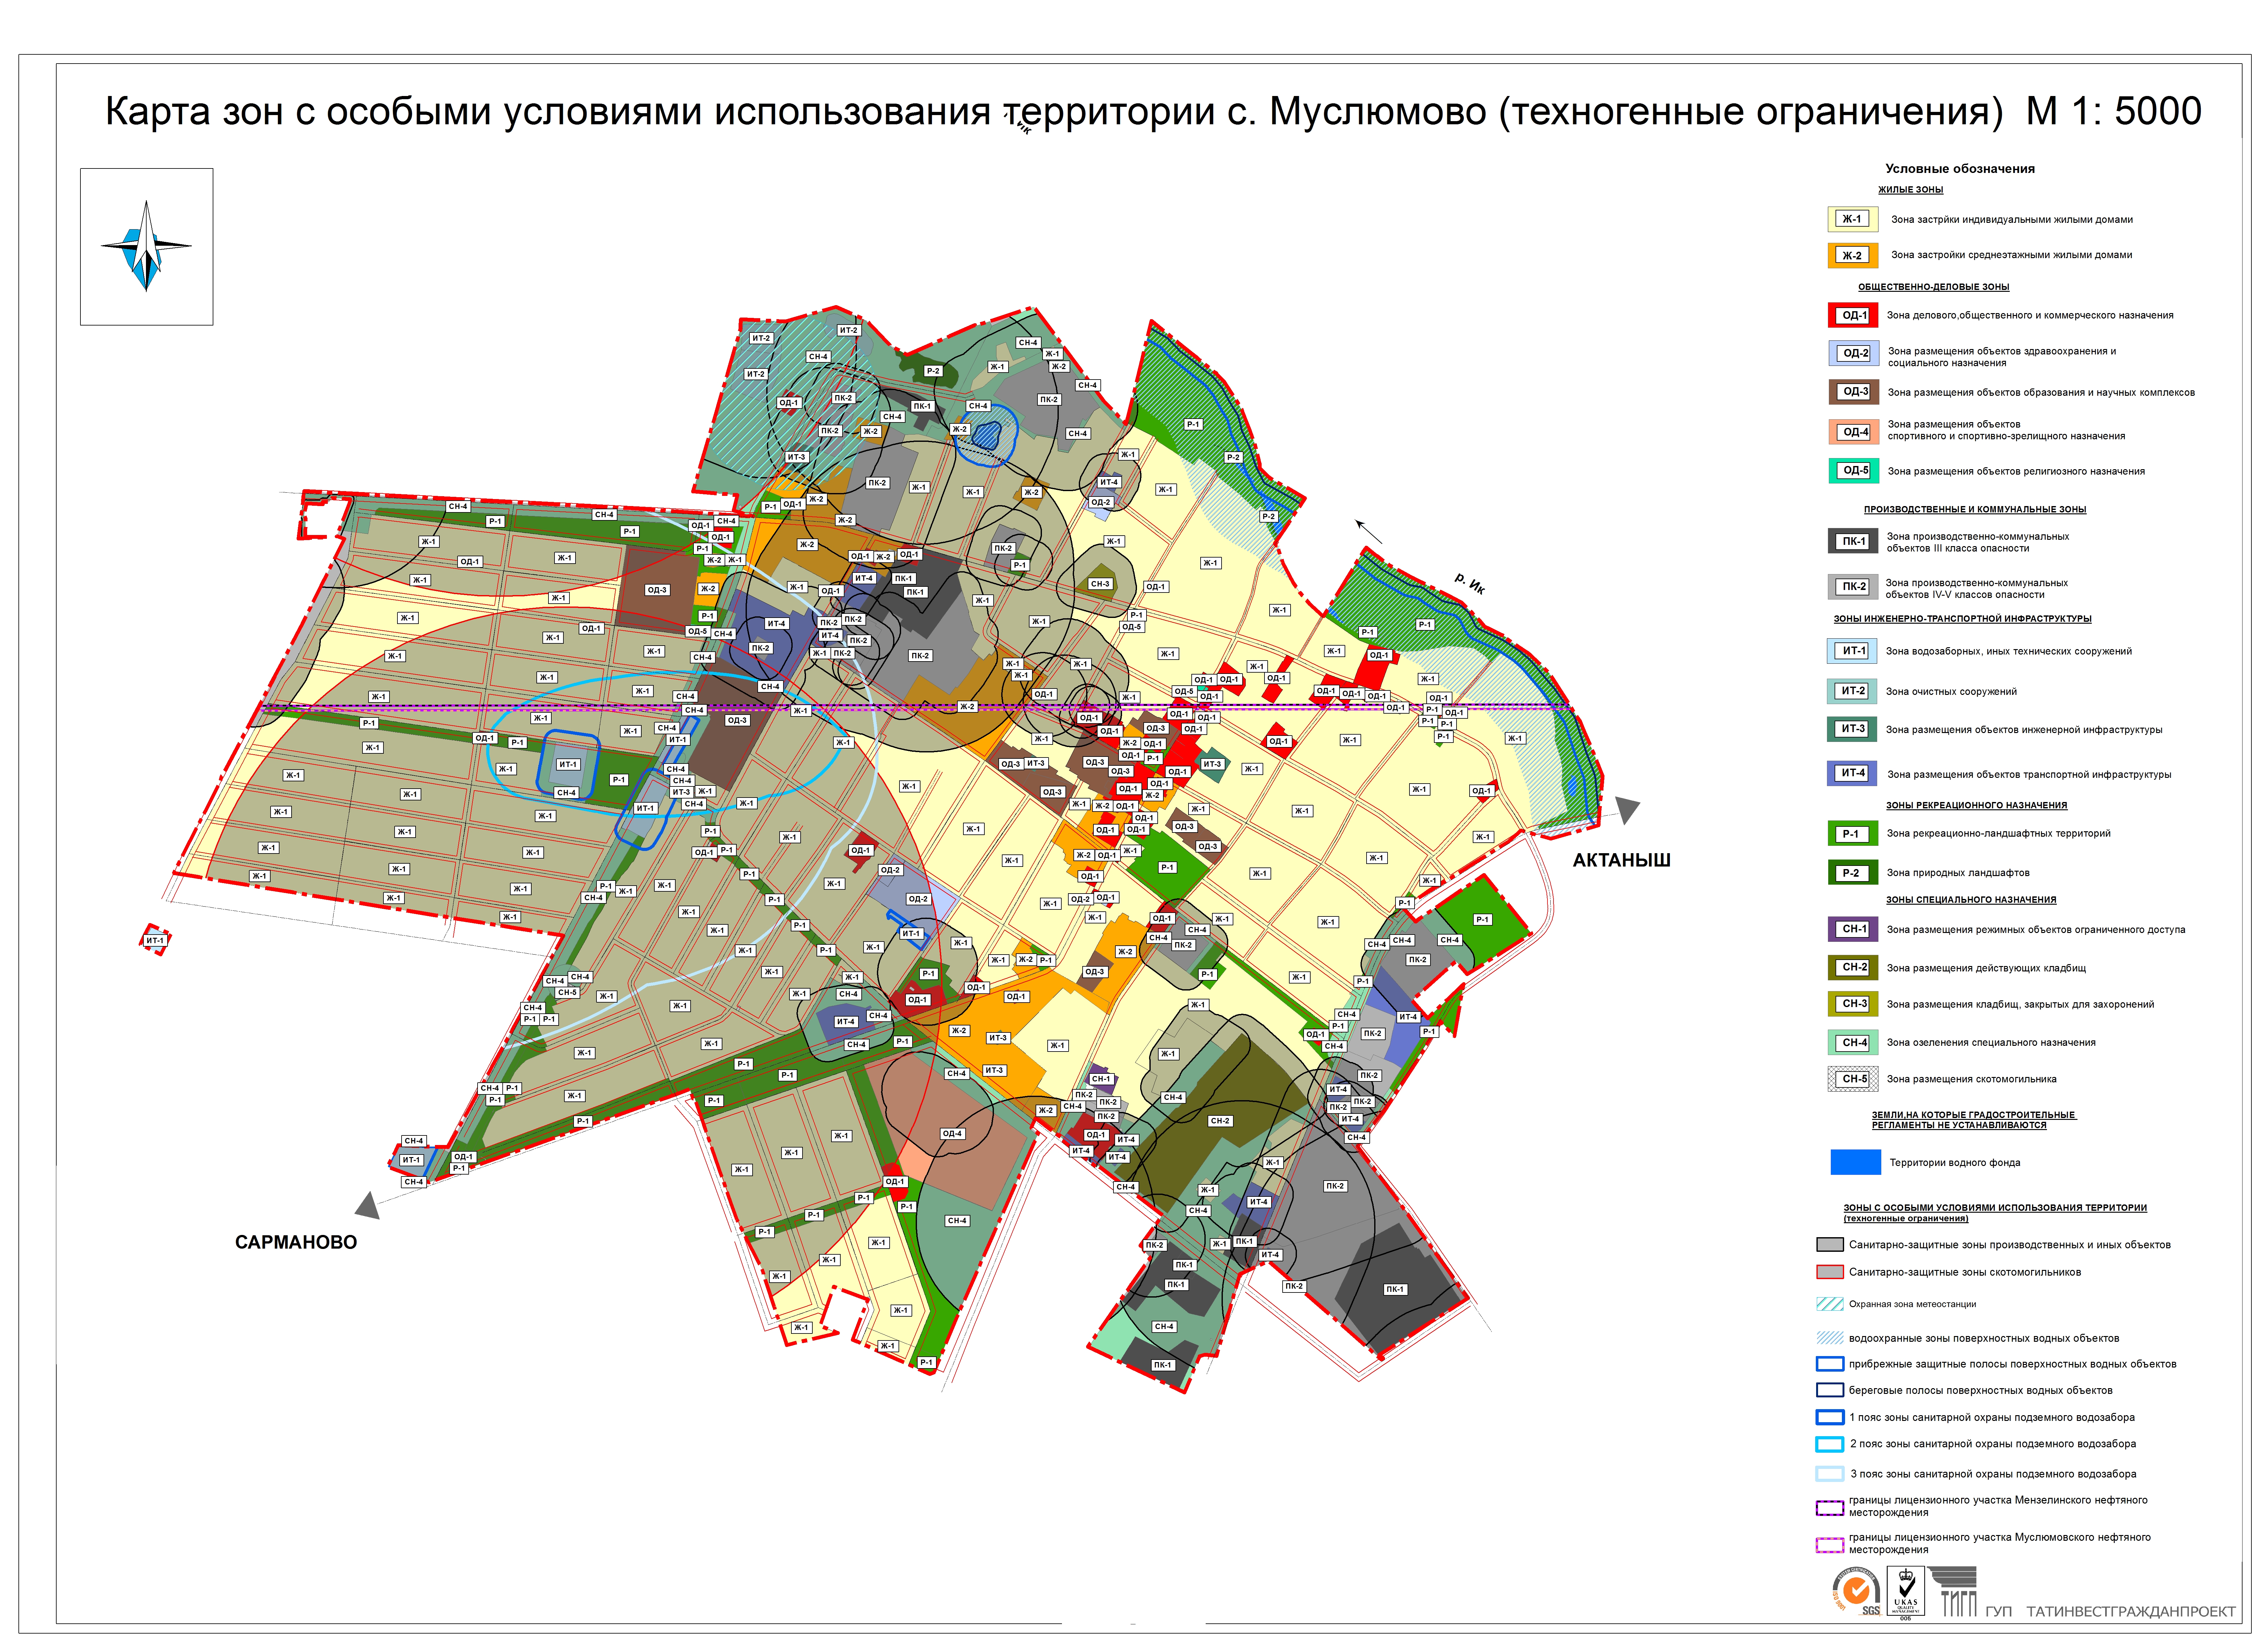The image size is (2253, 1652).
Task: Click the 2 пояс санитарной охраны legend symbol
Action: [x=1829, y=1444]
